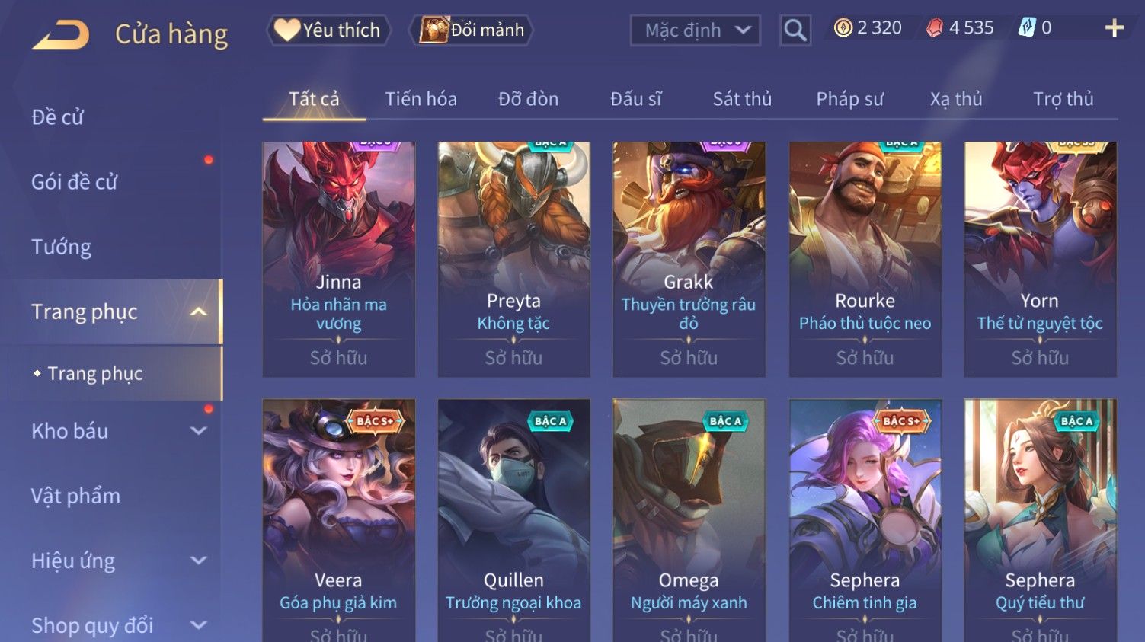Select the Pháp sư filter tab
This screenshot has width=1145, height=642.
849,99
